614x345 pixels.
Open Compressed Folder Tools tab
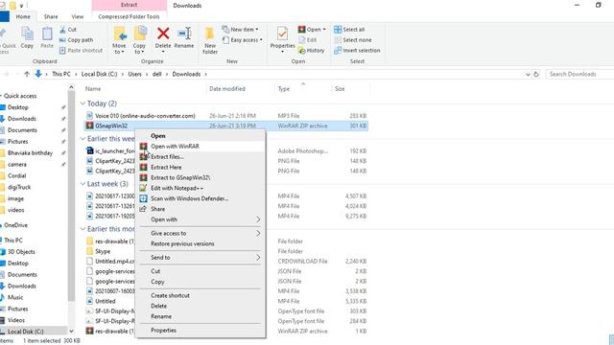[129, 16]
